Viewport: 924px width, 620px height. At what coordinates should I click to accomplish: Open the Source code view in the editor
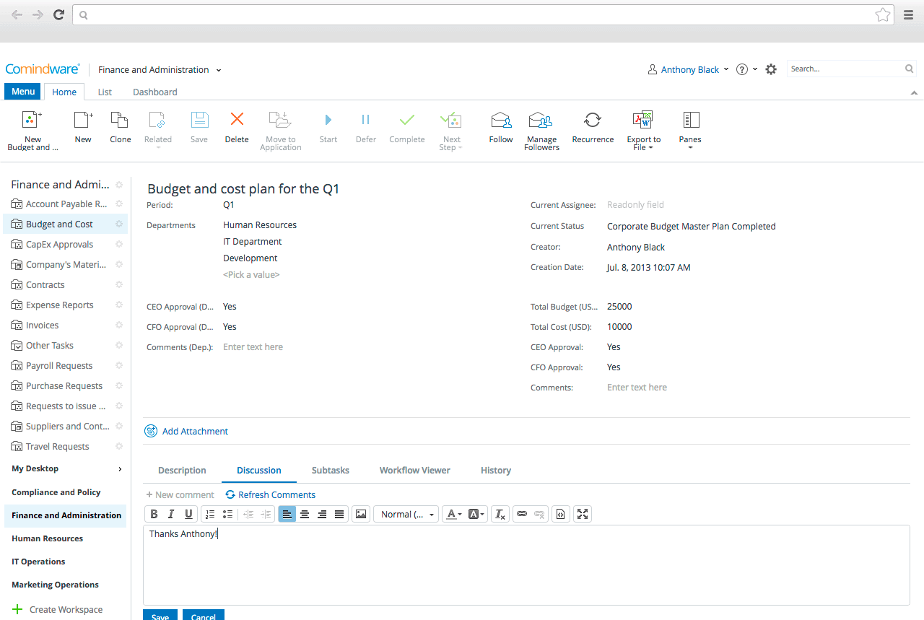point(561,514)
